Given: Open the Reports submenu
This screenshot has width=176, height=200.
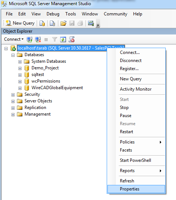Looking at the screenshot, I should click(136, 171).
